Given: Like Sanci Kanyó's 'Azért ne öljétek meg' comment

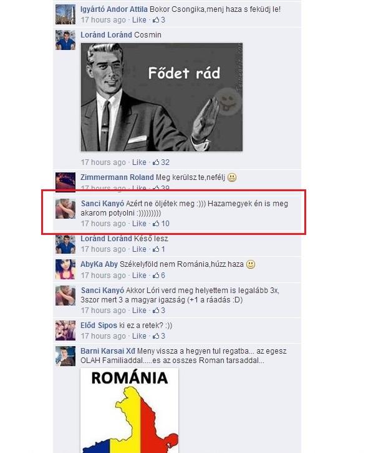Looking at the screenshot, I should click(x=139, y=224).
